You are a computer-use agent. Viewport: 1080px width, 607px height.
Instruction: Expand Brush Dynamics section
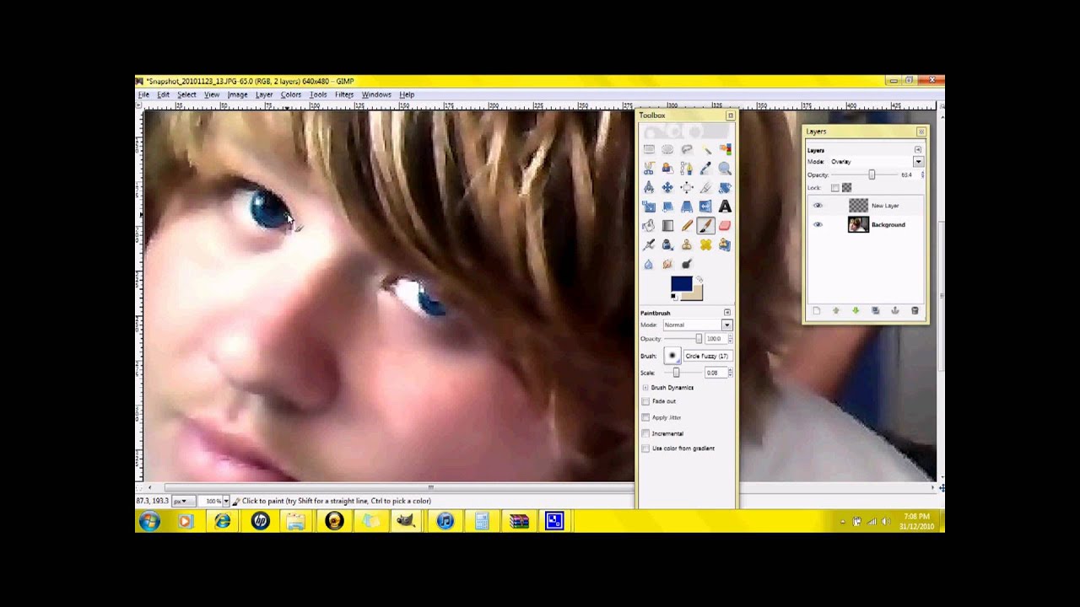[645, 388]
